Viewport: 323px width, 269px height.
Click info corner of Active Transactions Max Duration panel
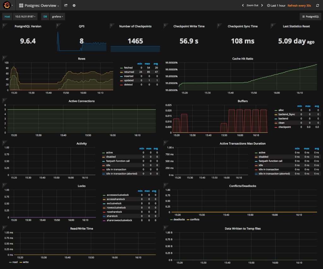click(x=165, y=142)
